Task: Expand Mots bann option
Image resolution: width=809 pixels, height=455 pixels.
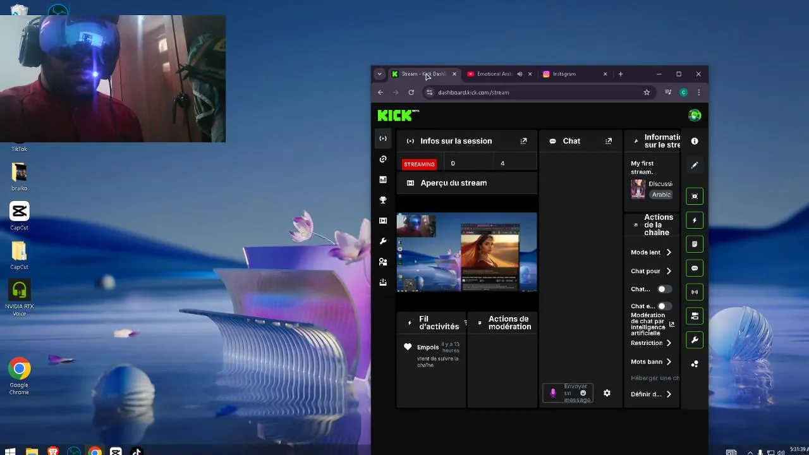Action: [x=651, y=362]
